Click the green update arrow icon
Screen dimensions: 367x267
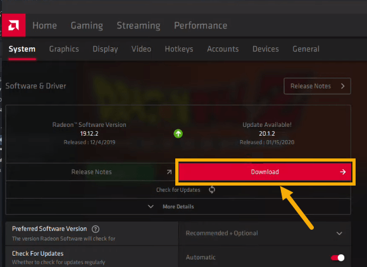click(178, 134)
